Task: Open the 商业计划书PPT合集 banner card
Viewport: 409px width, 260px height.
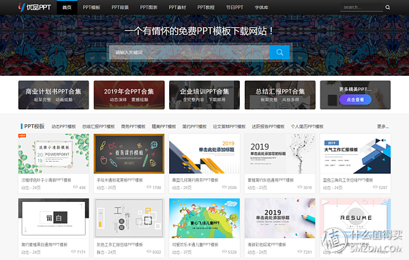Action: (53, 95)
